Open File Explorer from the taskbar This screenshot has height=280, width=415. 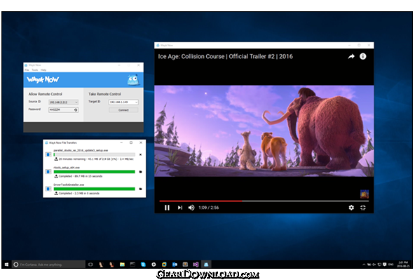122,265
